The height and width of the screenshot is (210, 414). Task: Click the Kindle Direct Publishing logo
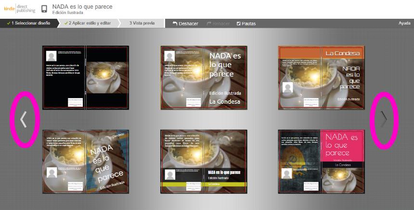point(18,8)
